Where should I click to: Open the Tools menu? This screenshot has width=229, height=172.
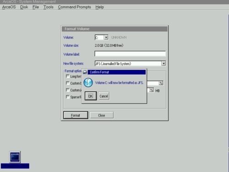click(x=49, y=7)
